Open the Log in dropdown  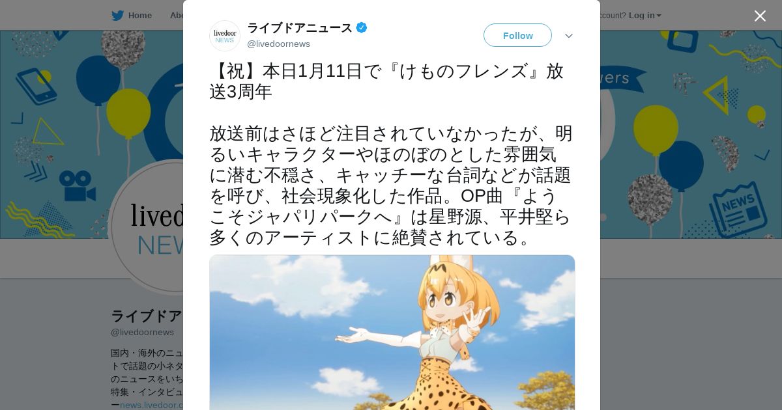point(644,16)
